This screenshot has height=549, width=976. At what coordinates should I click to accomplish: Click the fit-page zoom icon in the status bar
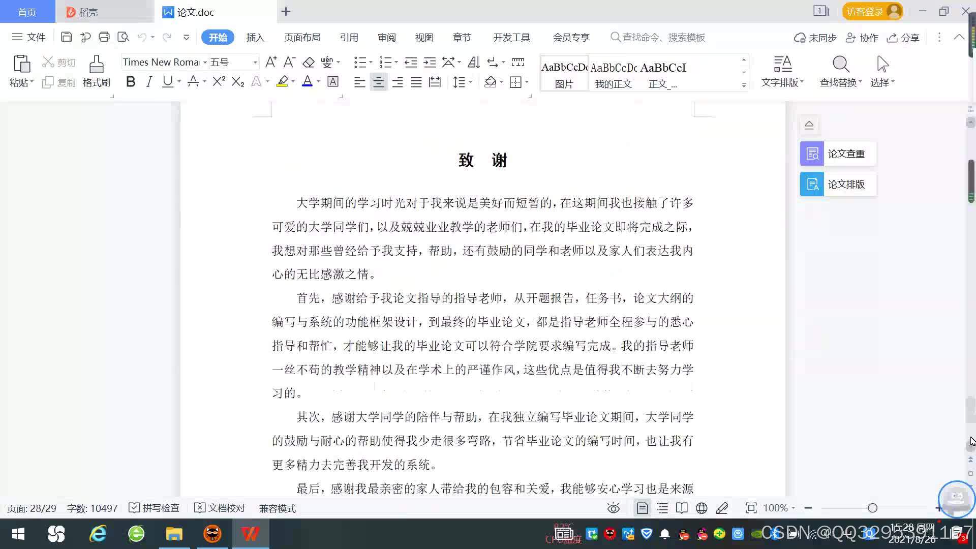pyautogui.click(x=751, y=508)
